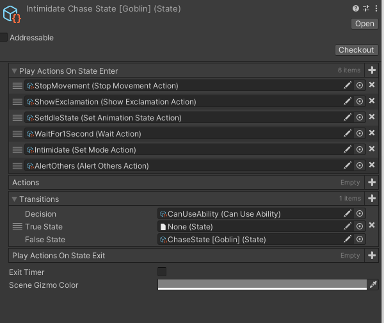Collapse the Transitions foldout

pyautogui.click(x=15, y=199)
